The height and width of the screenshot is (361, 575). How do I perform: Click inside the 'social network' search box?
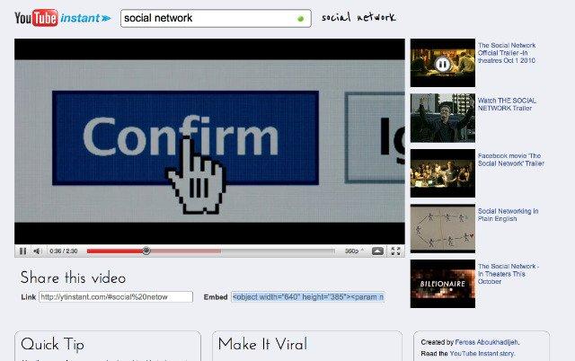pyautogui.click(x=216, y=18)
